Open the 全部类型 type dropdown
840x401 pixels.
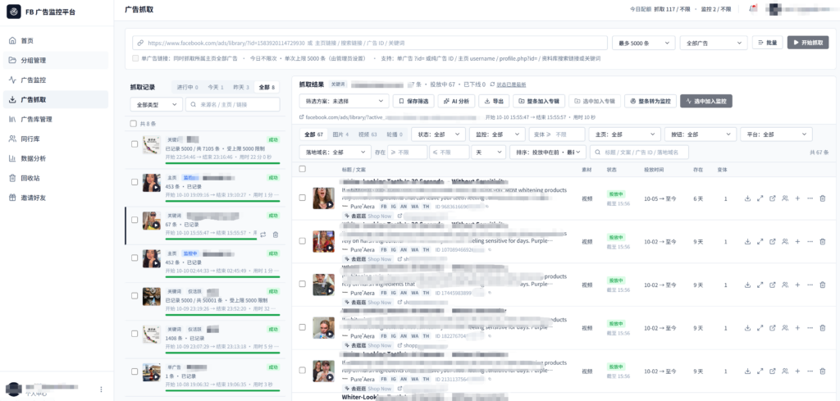(156, 104)
